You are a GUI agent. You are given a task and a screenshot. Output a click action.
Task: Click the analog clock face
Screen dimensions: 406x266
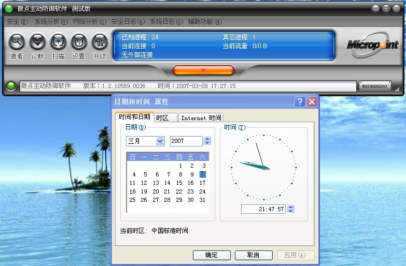point(263,167)
